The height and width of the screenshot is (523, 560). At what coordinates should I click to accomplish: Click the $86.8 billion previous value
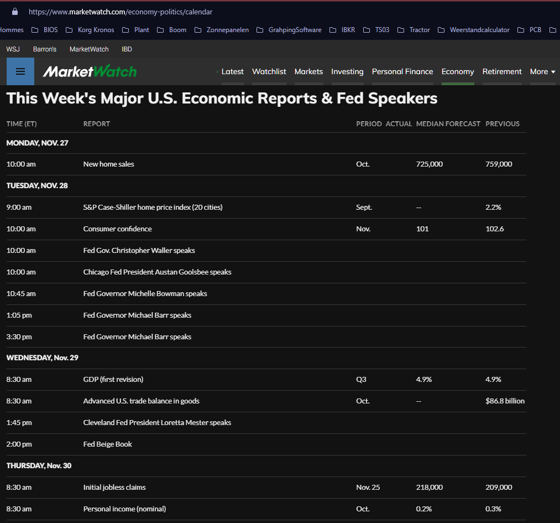pos(505,401)
